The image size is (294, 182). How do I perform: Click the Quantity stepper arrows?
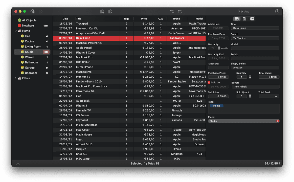(x=250, y=77)
